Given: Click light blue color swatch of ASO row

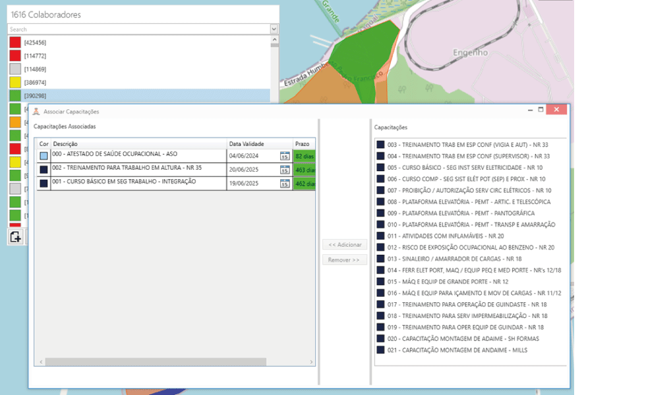Looking at the screenshot, I should pyautogui.click(x=44, y=156).
